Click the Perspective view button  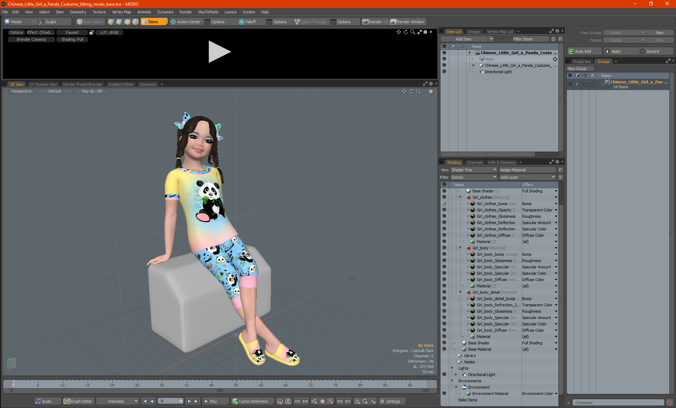(21, 91)
